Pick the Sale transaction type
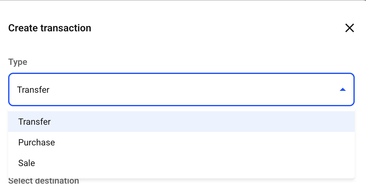The width and height of the screenshot is (366, 188). click(x=181, y=163)
